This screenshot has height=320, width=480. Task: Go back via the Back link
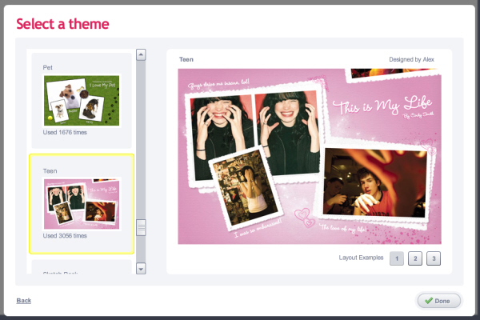tap(24, 301)
